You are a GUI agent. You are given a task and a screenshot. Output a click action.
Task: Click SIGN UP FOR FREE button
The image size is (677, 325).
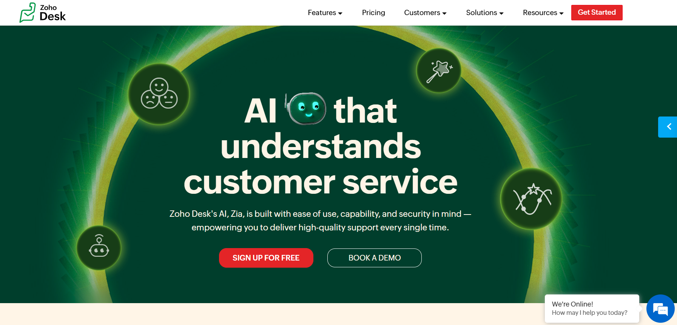pyautogui.click(x=266, y=258)
